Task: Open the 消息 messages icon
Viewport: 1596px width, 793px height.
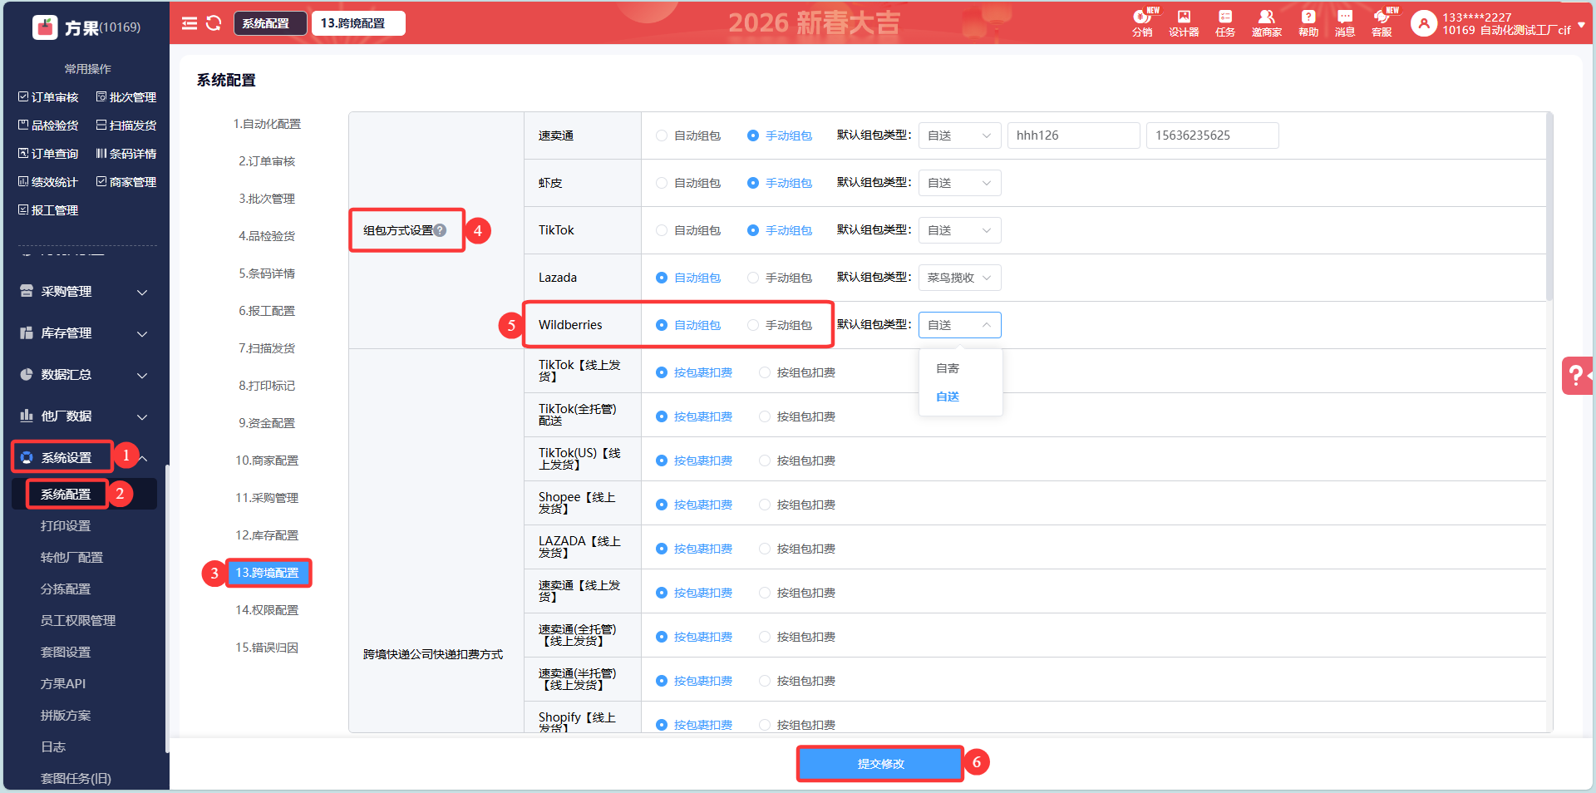Action: click(x=1344, y=22)
